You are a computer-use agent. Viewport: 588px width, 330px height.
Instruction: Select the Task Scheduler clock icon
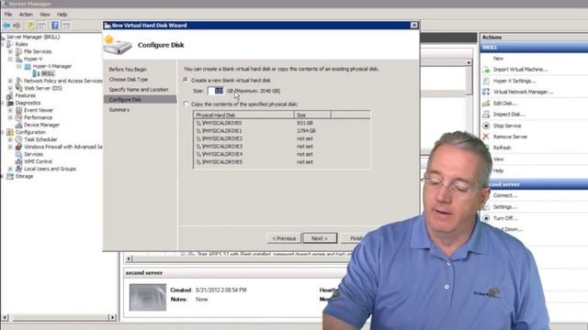coord(18,139)
